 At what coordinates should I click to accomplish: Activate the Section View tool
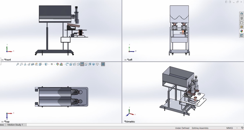tap(33, 64)
